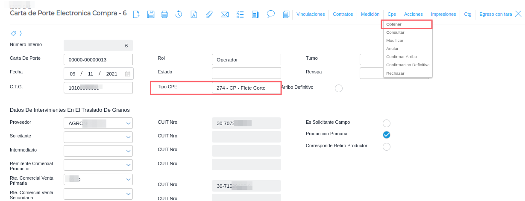Expand the Intermediario dropdown
The width and height of the screenshot is (525, 201).
pyautogui.click(x=128, y=151)
